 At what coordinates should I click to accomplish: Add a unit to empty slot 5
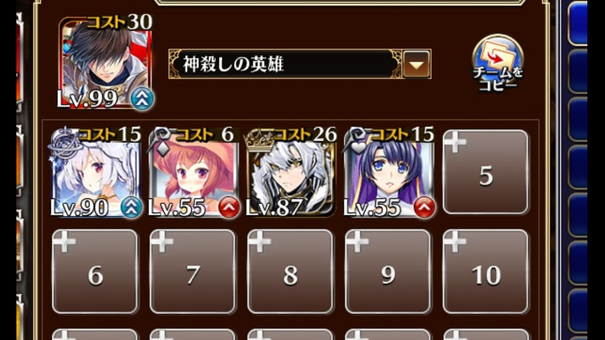click(486, 173)
